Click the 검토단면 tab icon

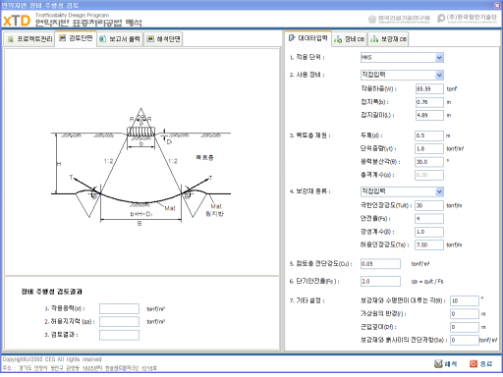coord(62,38)
